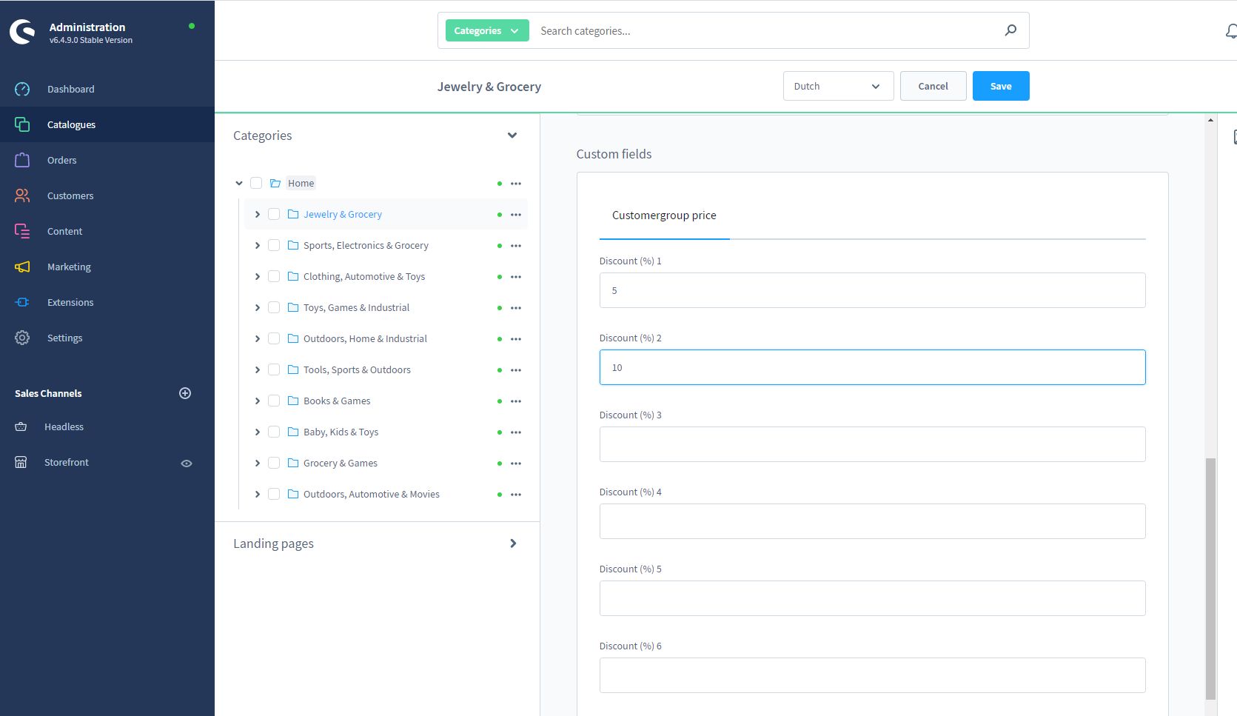This screenshot has width=1237, height=716.
Task: Open context menu for Sports, Electronics & Grocery
Action: pyautogui.click(x=516, y=246)
